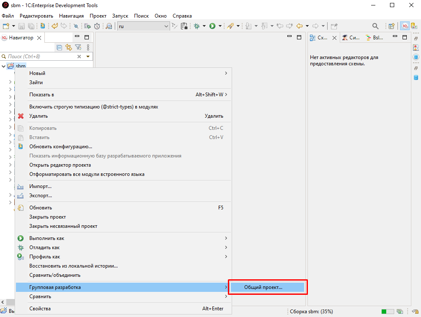This screenshot has height=317, width=421.
Task: Click the stopwatch icon in the toolbar
Action: click(x=97, y=26)
